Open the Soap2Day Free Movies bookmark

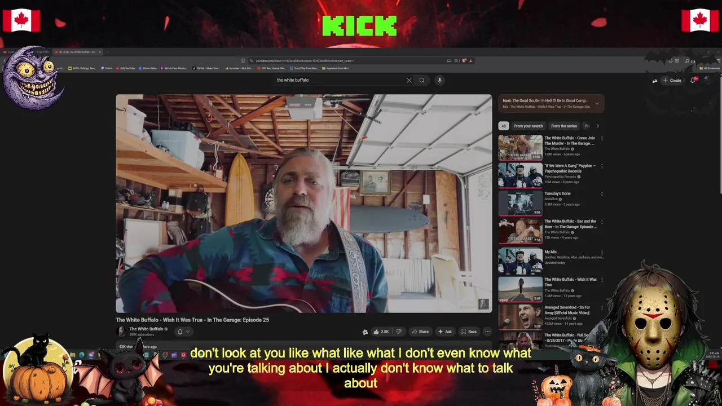pyautogui.click(x=303, y=68)
